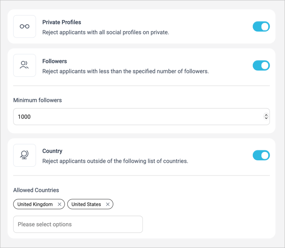Viewport: 285px width, 248px height.
Task: Remove United Kingdom from allowed countries
Action: [60, 205]
